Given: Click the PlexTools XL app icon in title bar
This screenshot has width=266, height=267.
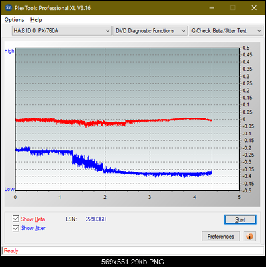Looking at the screenshot, I should (9, 8).
